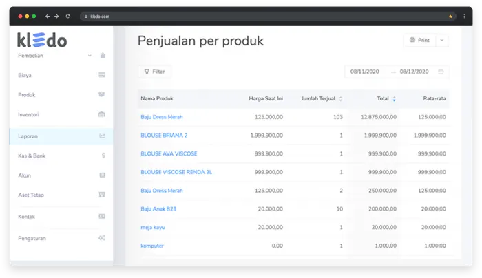Sort by Jumlah Terjual column arrows
The width and height of the screenshot is (482, 278).
[341, 98]
